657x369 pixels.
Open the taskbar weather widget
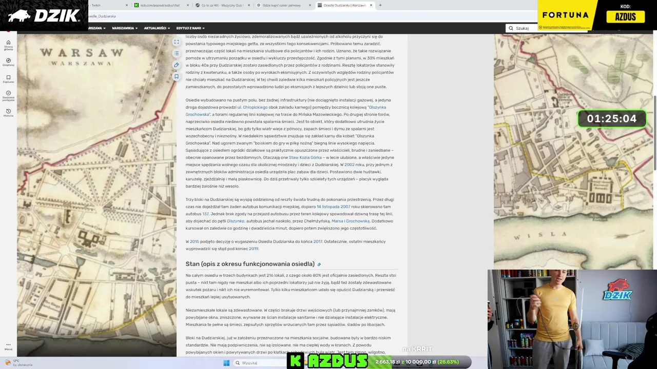pyautogui.click(x=18, y=363)
